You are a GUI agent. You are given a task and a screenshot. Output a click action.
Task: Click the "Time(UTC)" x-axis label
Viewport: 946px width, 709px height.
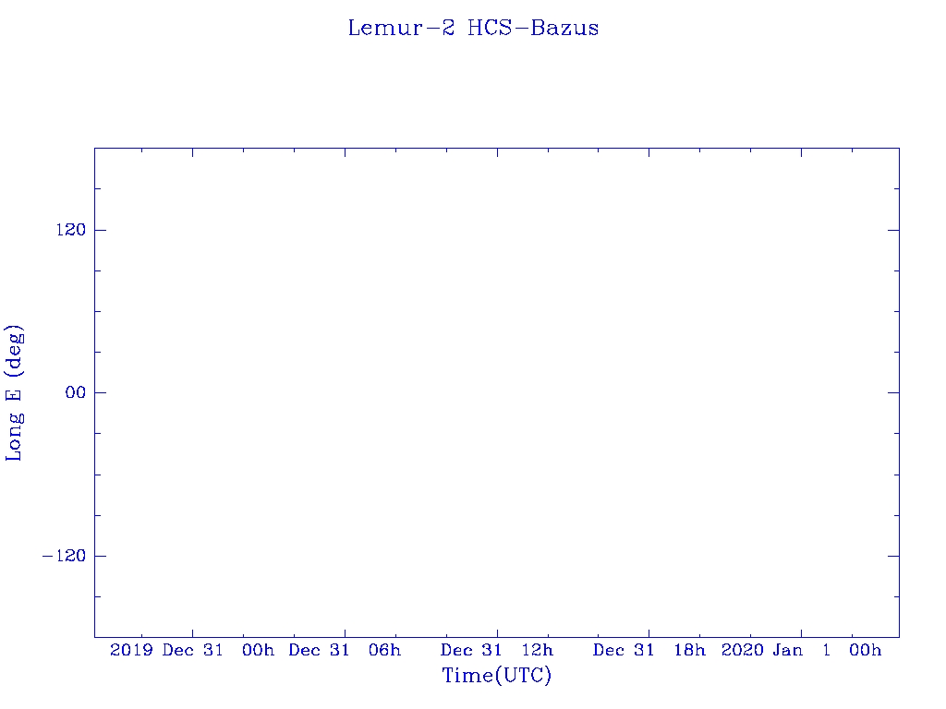(496, 676)
